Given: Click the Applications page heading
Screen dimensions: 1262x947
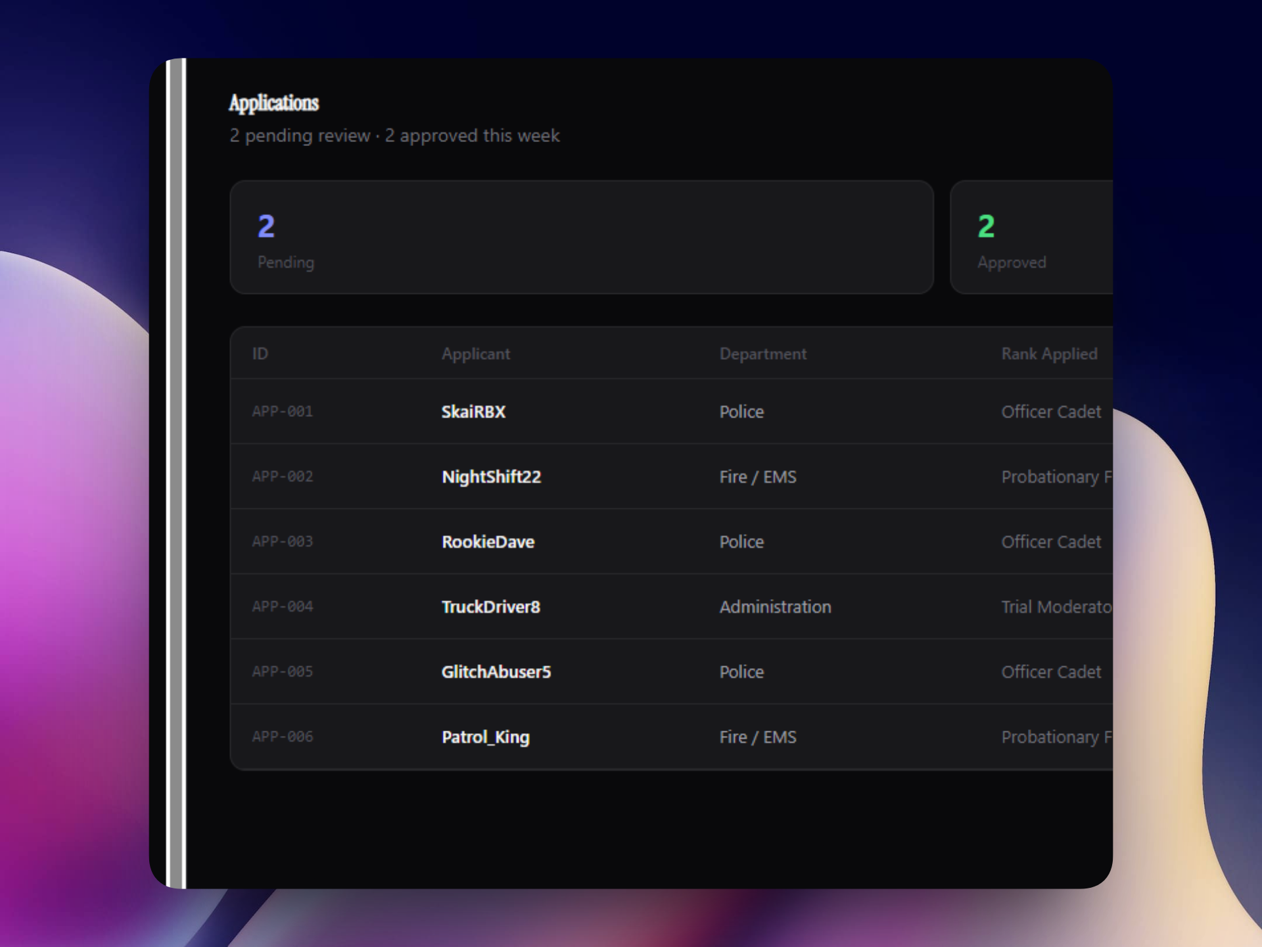Looking at the screenshot, I should point(273,103).
